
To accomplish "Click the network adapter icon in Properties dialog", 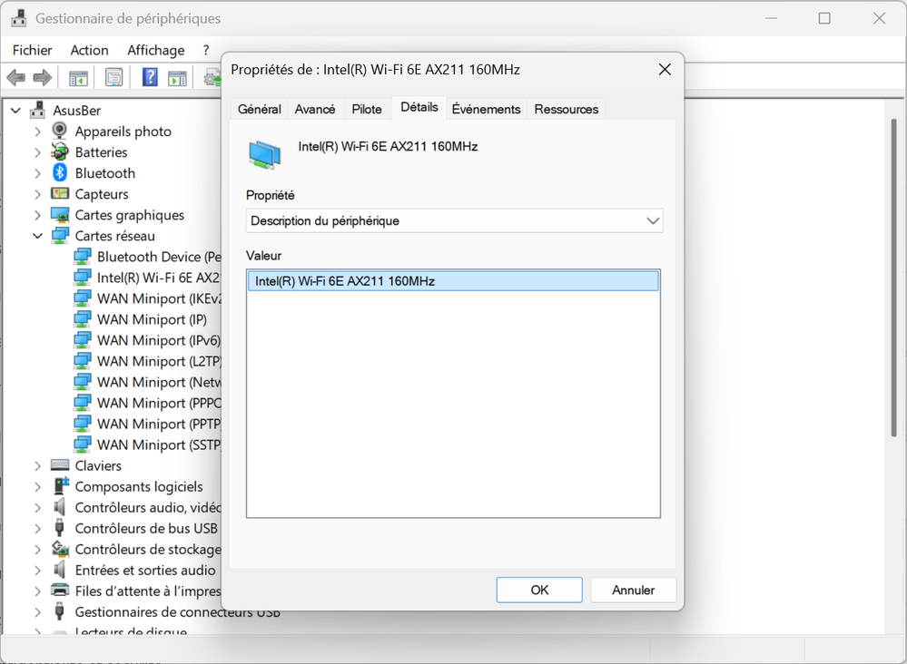I will pos(265,155).
